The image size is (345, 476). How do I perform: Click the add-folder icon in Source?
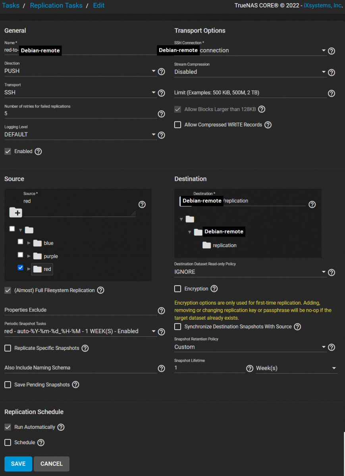click(x=15, y=212)
